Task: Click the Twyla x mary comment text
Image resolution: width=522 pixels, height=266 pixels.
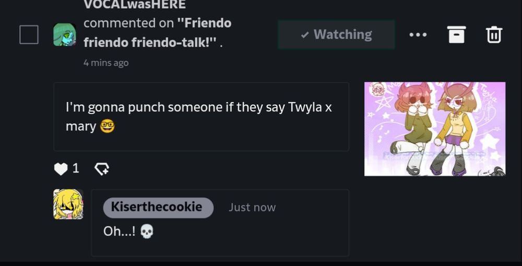Action: 199,116
